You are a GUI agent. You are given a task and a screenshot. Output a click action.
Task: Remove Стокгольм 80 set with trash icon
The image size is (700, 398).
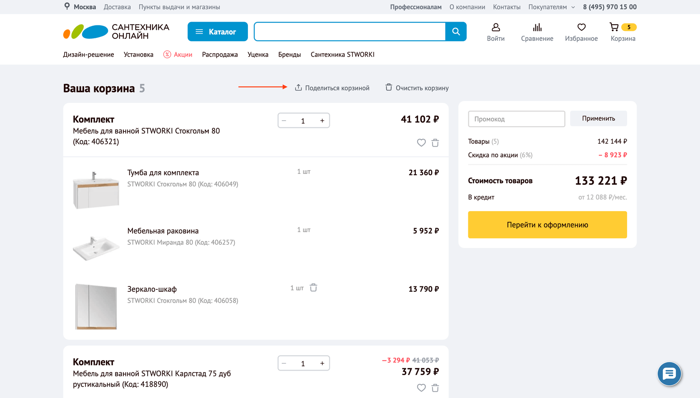click(435, 143)
